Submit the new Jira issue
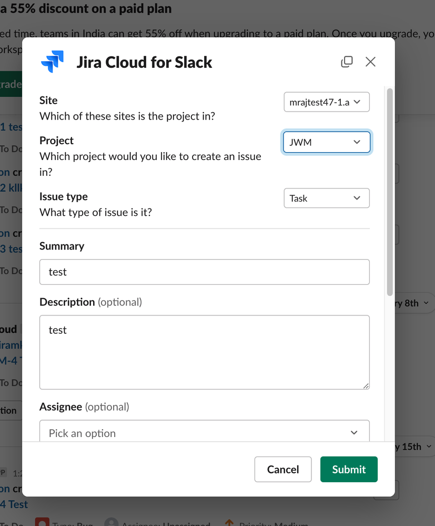 (349, 469)
